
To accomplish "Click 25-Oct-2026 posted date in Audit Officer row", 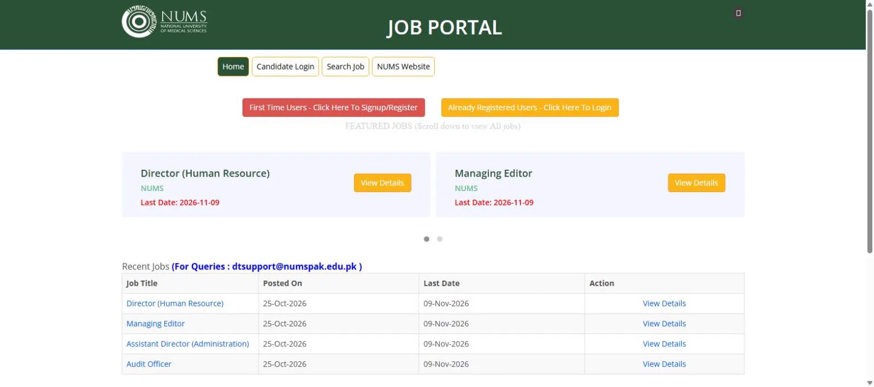I will click(x=285, y=364).
